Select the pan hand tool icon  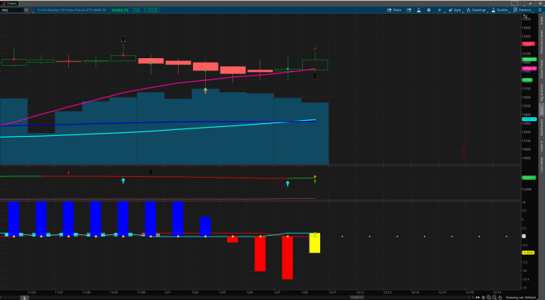click(x=500, y=298)
